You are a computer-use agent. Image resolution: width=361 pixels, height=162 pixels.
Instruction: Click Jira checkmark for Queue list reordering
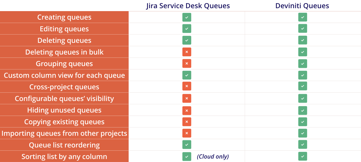[x=187, y=145]
